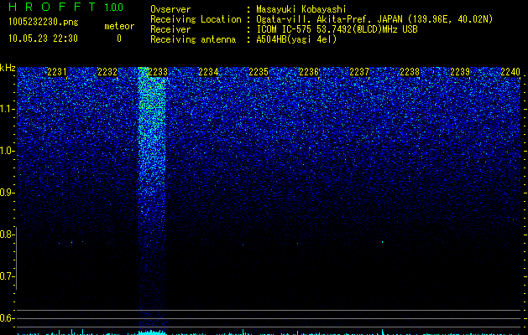Viewport: 528px width, 335px height.
Task: Click the 0.7 kHz axis label
Action: (7, 276)
